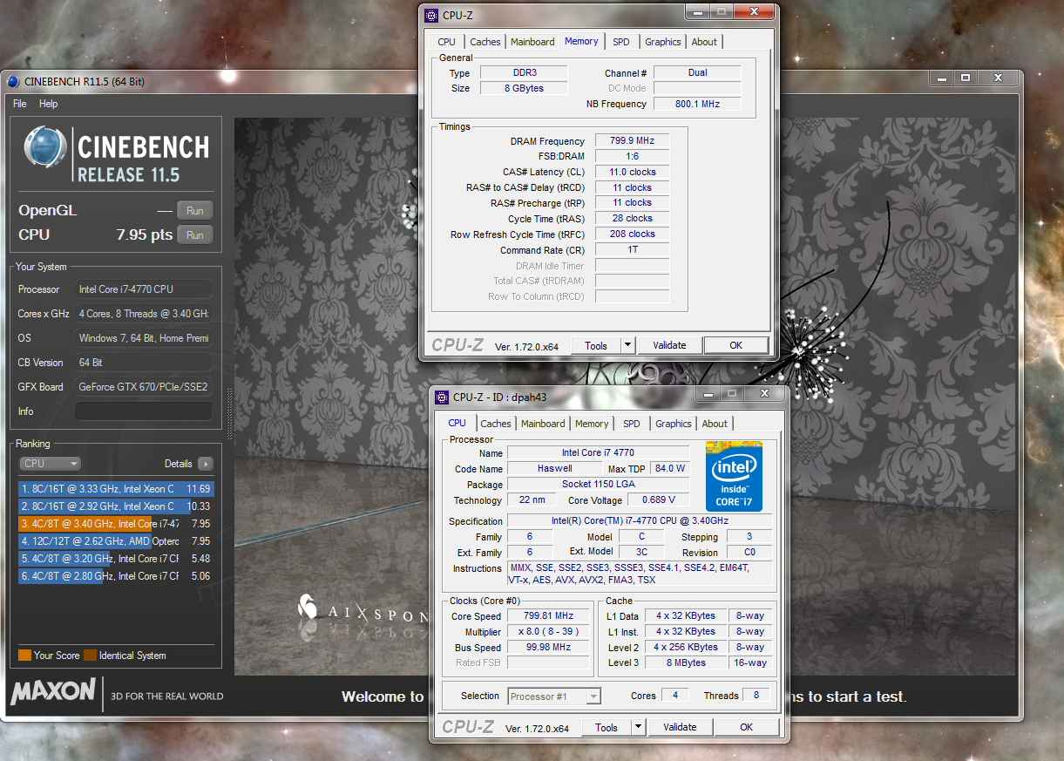Screen dimensions: 1064x761
Task: Expand Tools dropdown arrow in upper CPU-Z window
Action: 628,345
